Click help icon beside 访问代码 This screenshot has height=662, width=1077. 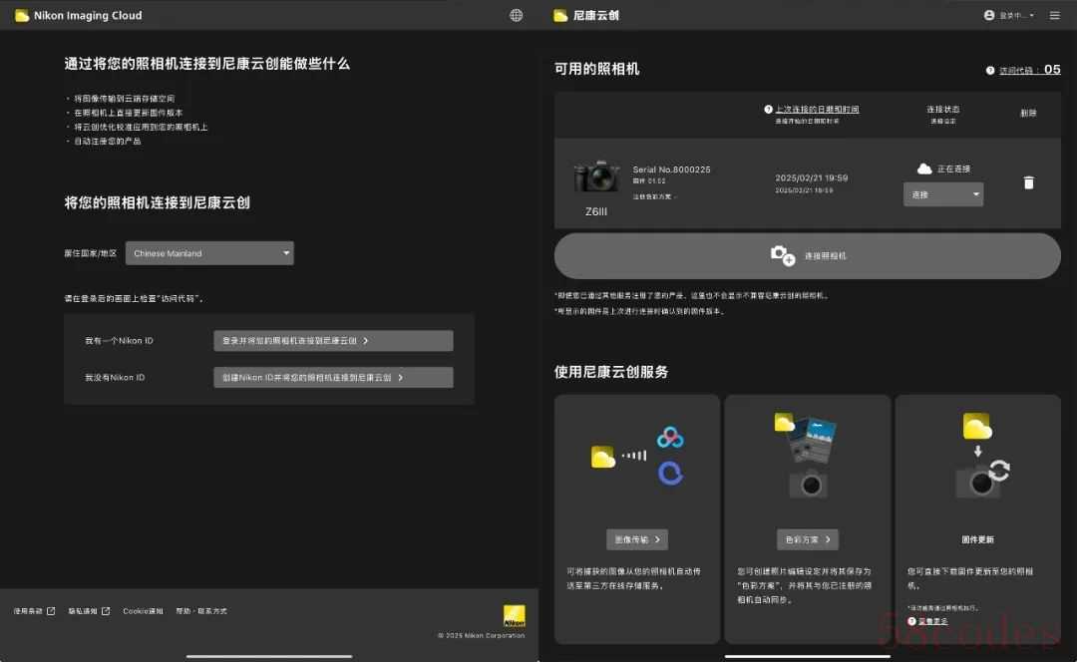(x=990, y=71)
